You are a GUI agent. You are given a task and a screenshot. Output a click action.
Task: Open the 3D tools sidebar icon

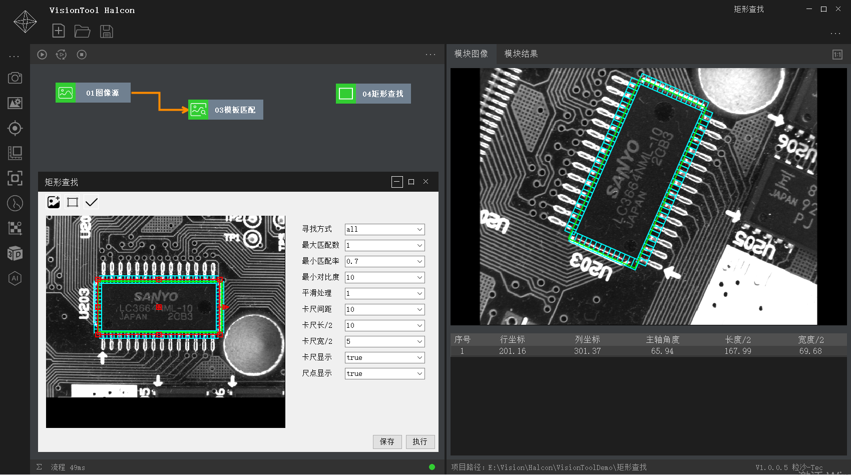tap(15, 253)
